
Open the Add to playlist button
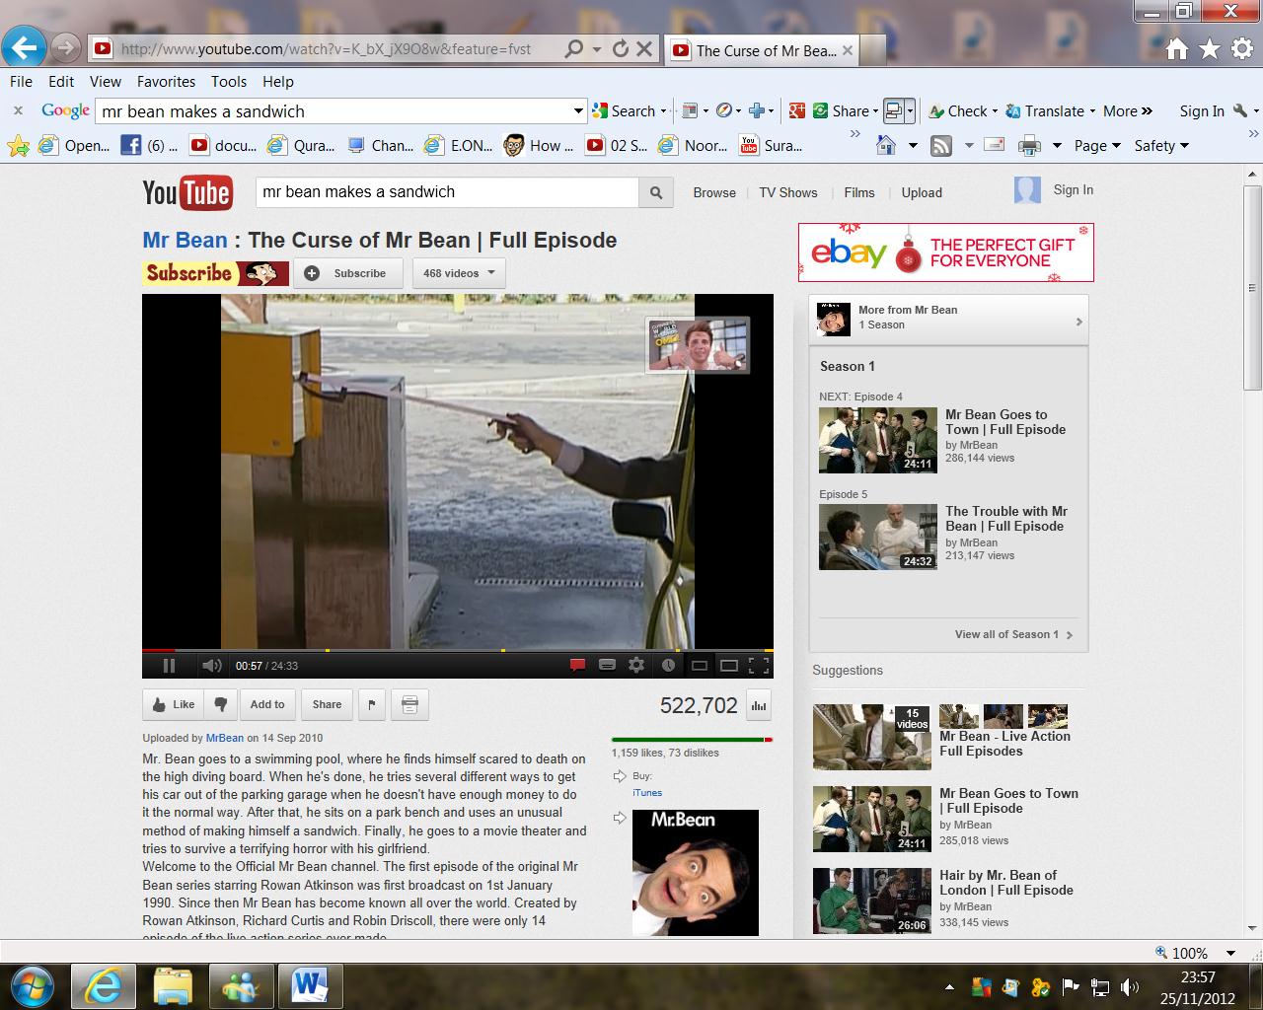(267, 704)
